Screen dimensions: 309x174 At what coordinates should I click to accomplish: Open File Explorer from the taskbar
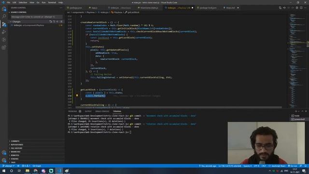[28, 171]
